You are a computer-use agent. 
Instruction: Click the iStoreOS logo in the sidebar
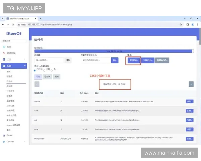(x=14, y=34)
